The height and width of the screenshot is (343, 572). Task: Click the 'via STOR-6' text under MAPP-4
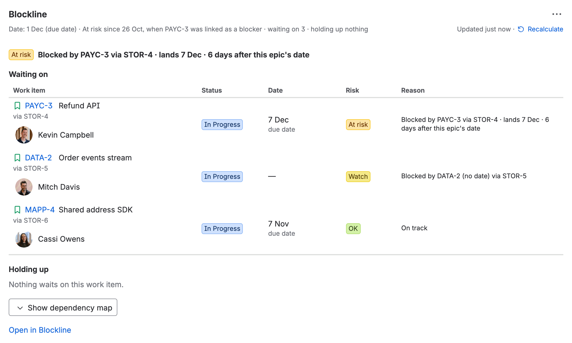coord(31,221)
